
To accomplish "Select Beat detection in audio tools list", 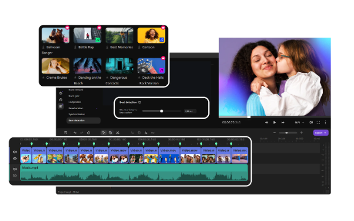I will [x=83, y=121].
